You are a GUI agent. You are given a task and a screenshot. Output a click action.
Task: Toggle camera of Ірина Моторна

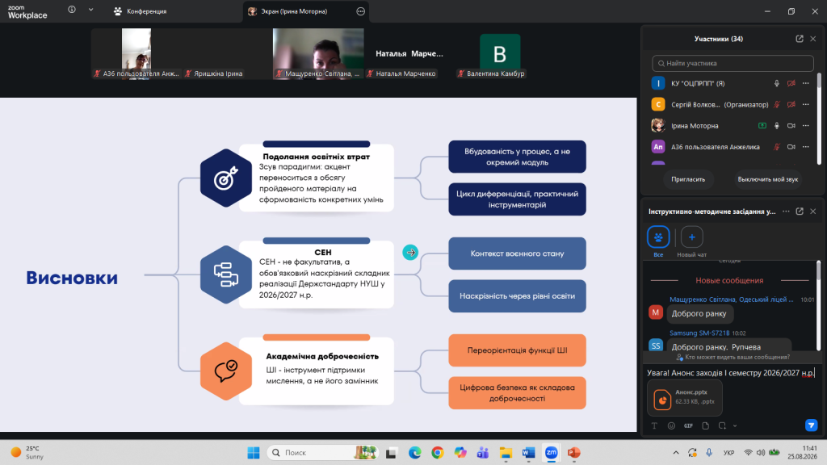pos(791,125)
